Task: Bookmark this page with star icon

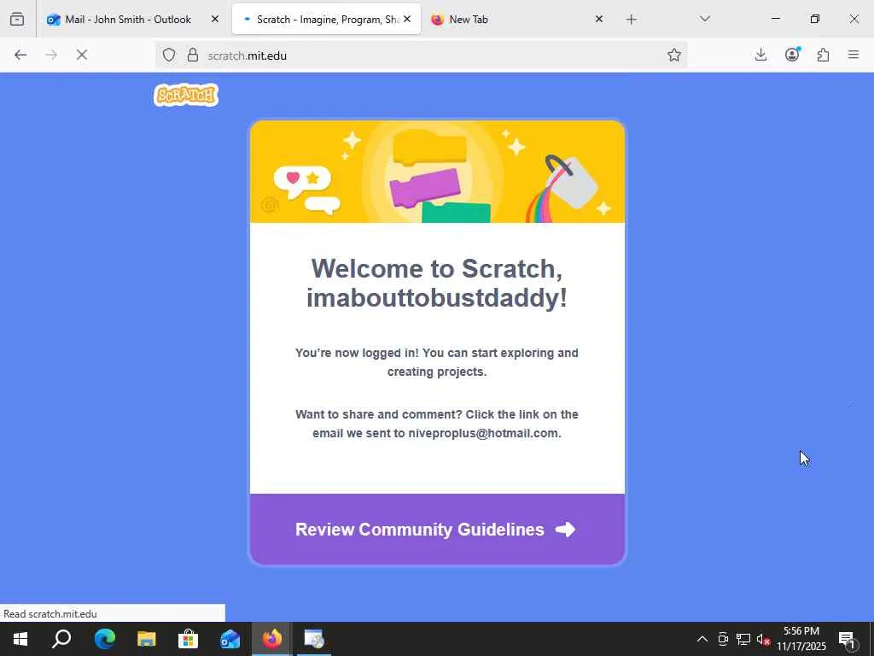Action: pos(674,55)
